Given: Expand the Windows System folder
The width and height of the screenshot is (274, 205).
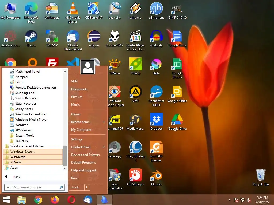Looking at the screenshot, I should click(x=33, y=152).
